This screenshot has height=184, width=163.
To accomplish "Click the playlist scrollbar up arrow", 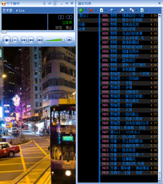I will (159, 15).
